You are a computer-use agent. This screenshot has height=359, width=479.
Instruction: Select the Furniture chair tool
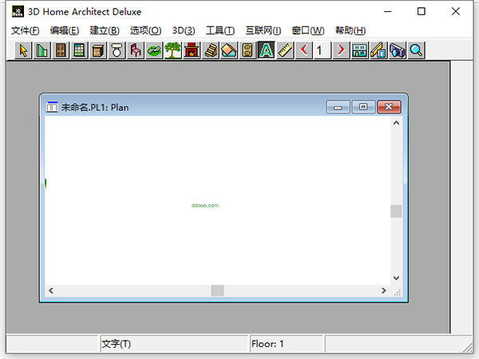(136, 50)
